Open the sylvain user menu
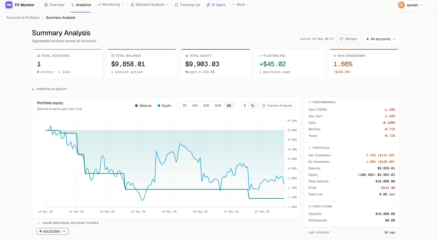438x241 pixels. pyautogui.click(x=412, y=5)
